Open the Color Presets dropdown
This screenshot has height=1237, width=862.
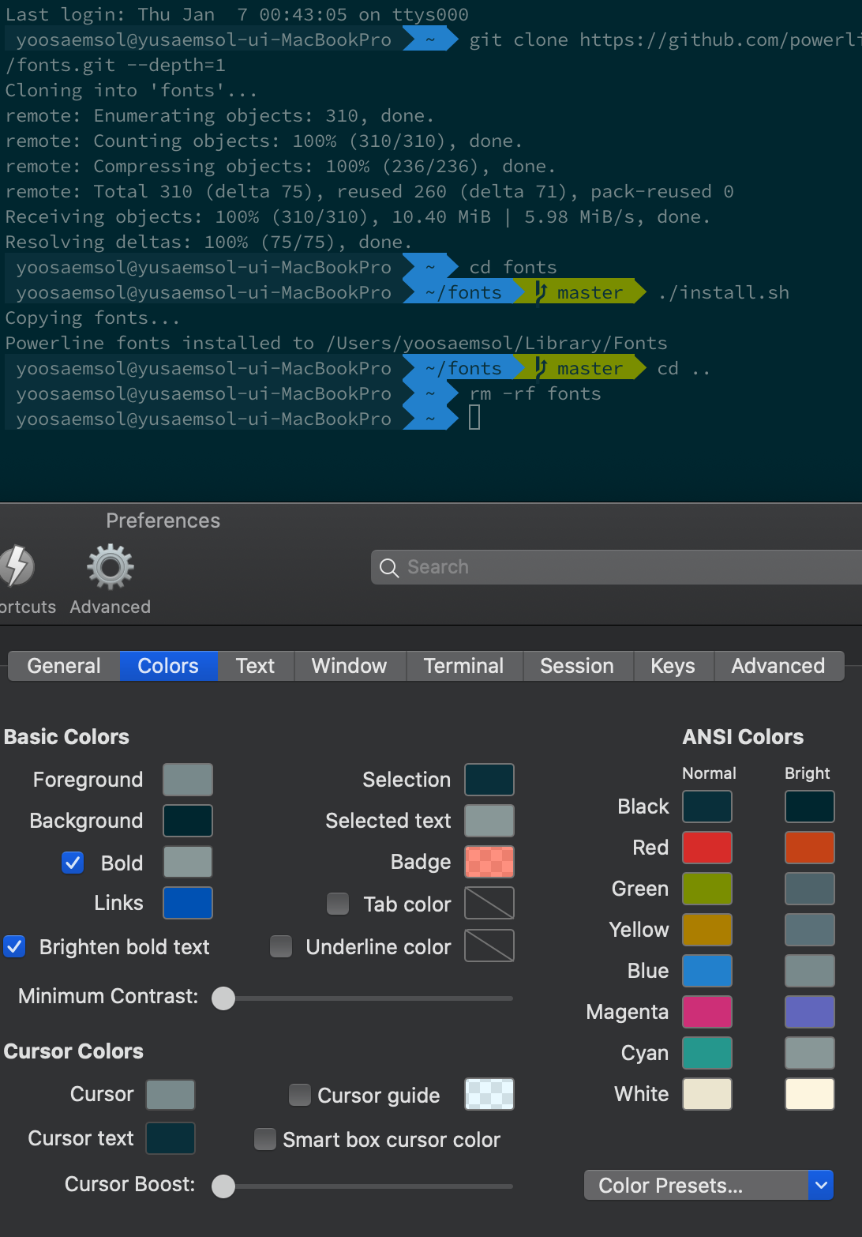709,1185
